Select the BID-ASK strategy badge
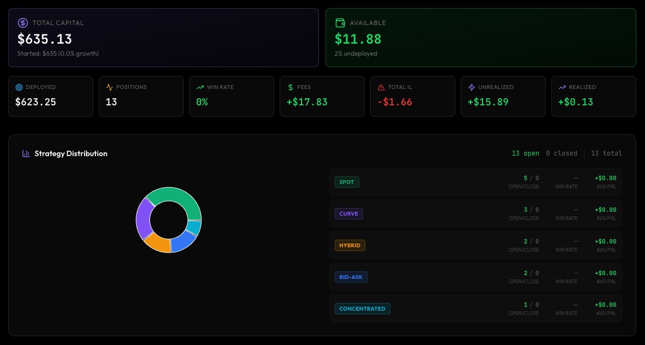 pos(351,277)
